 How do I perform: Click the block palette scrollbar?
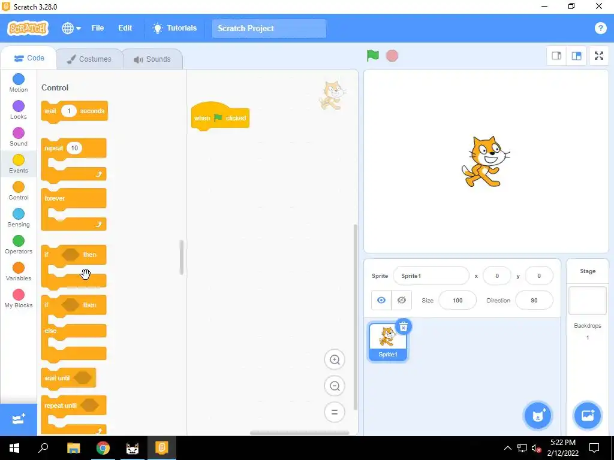181,258
